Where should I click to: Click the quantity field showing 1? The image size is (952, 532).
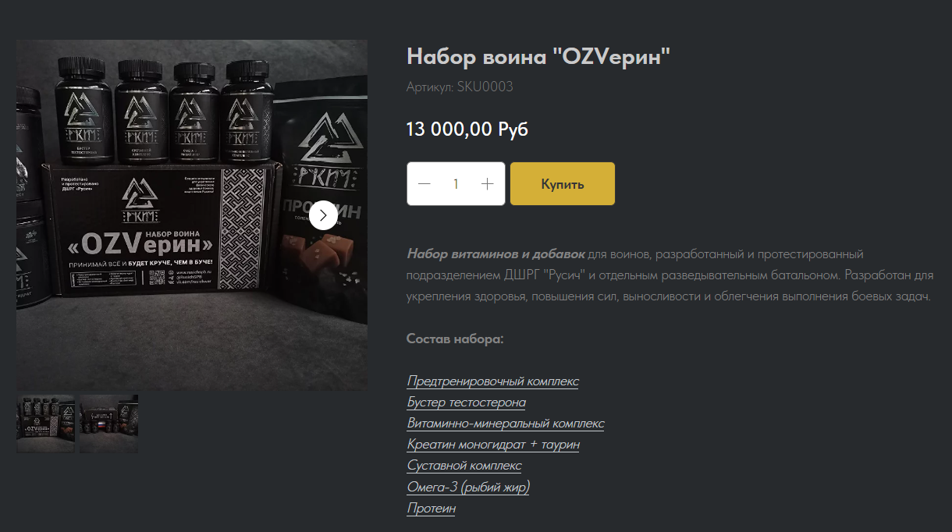456,184
